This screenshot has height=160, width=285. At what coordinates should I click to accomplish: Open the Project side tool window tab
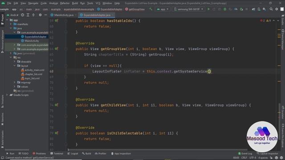pos(2,20)
